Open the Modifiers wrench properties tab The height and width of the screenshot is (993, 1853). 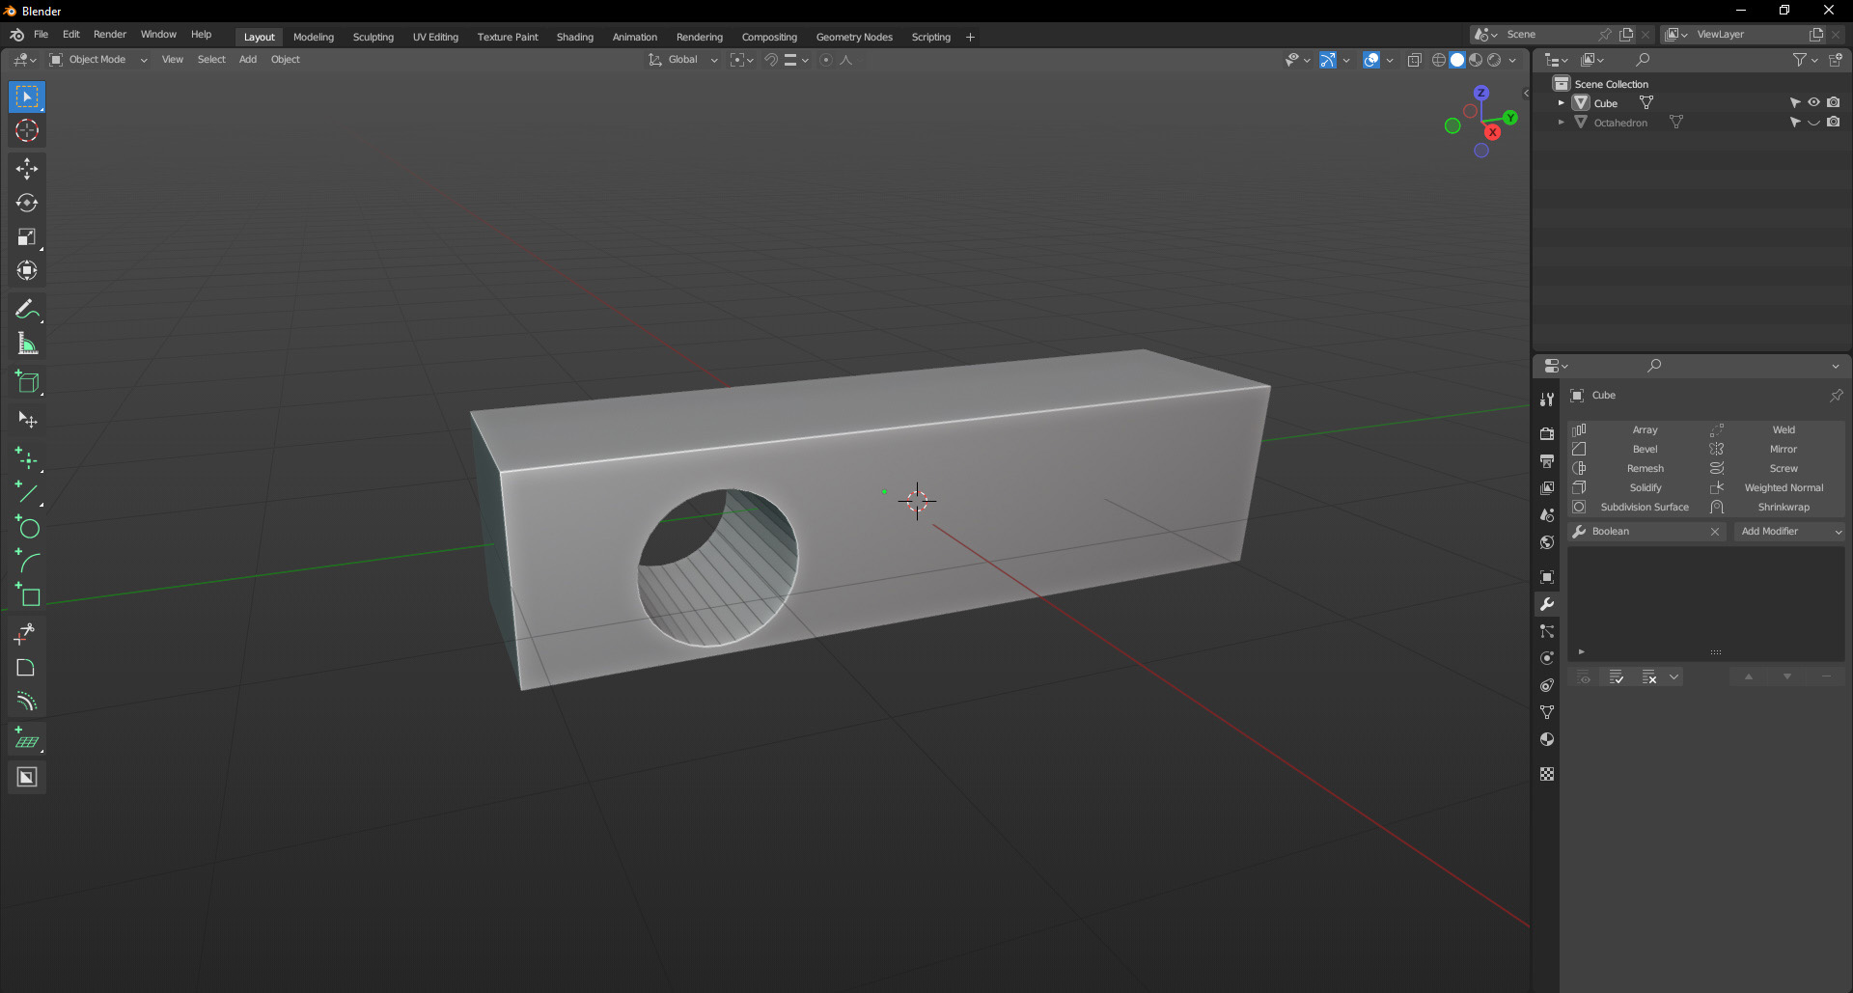1547,604
